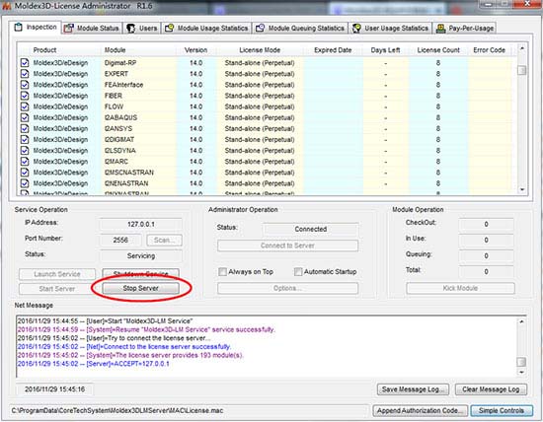Open the Module Status tab
This screenshot has height=422, width=543.
click(x=92, y=29)
